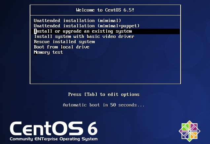Choose Unattended installation (mimimal+puppet) option

click(87, 26)
